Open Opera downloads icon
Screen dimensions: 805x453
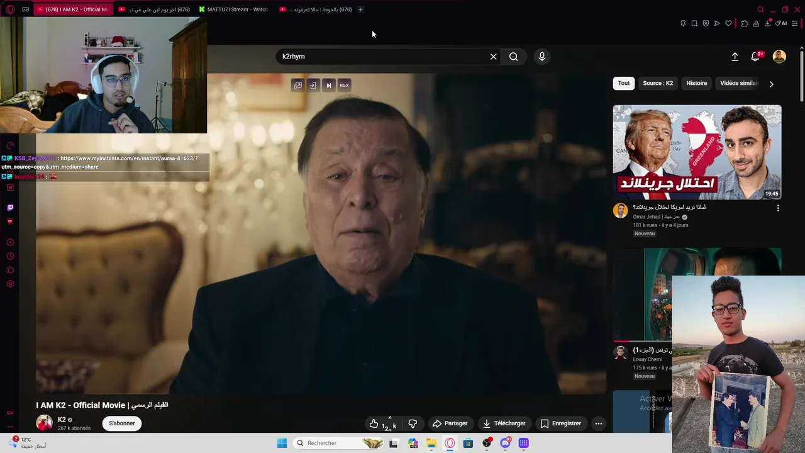tap(768, 23)
